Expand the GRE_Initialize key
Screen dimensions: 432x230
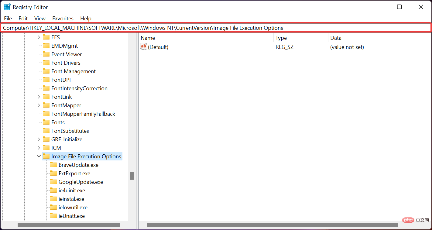[x=39, y=139]
